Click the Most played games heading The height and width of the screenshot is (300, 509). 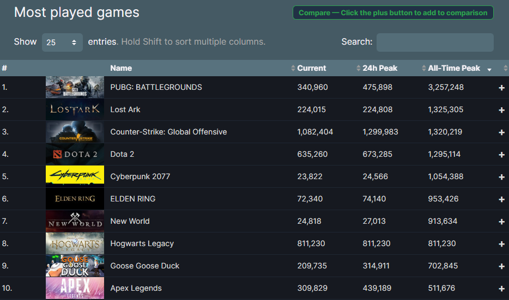click(x=77, y=13)
